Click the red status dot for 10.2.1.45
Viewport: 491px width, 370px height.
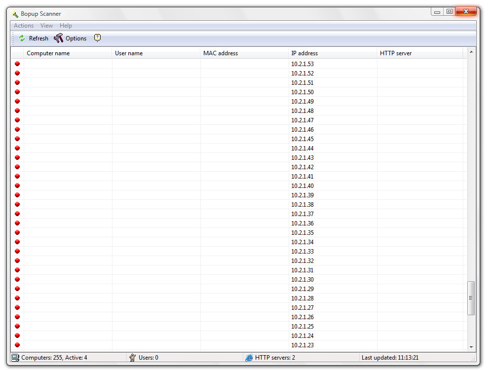pos(17,139)
